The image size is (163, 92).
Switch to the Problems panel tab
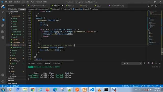tap(32, 63)
